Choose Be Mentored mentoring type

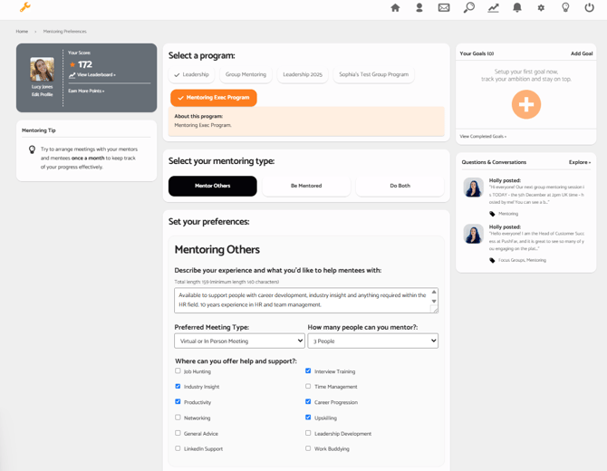click(x=306, y=186)
